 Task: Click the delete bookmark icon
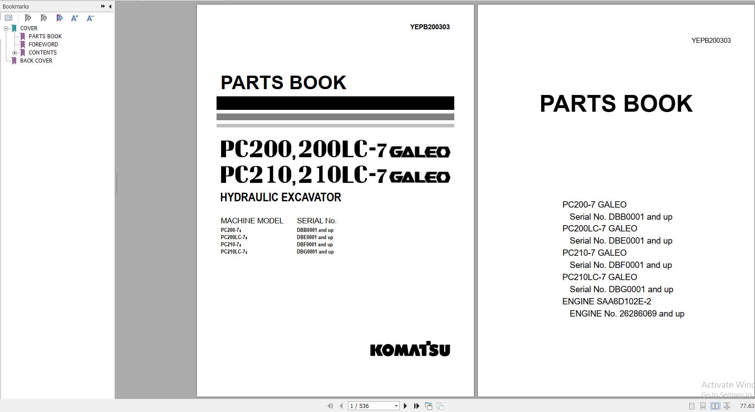28,18
